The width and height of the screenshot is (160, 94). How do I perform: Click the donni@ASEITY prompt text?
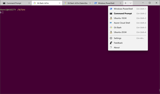coord(8,10)
